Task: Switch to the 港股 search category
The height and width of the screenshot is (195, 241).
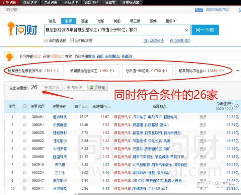Action: click(x=101, y=21)
